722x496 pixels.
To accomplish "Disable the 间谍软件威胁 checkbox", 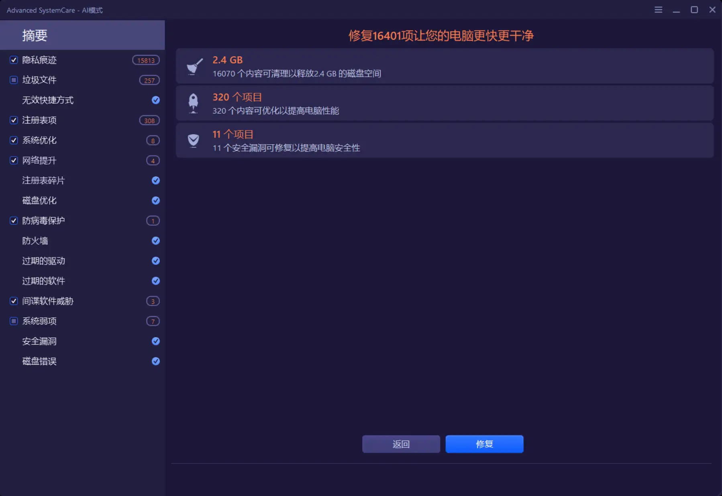I will coord(13,301).
